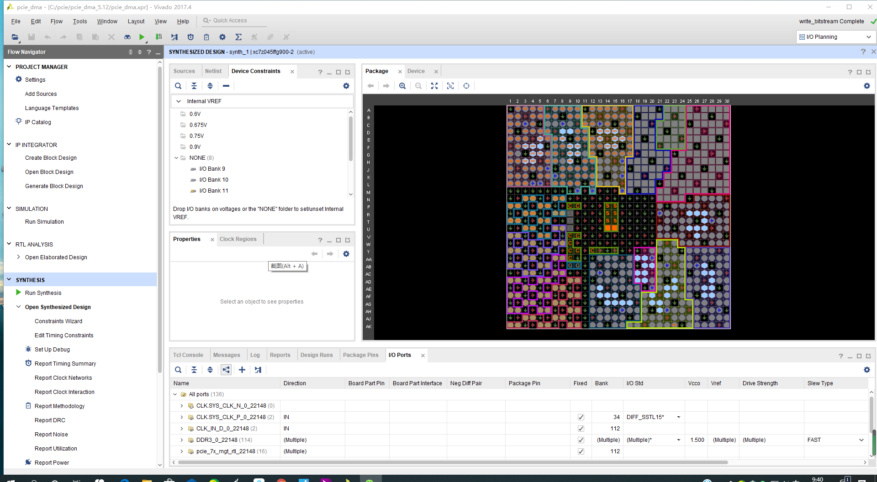Expand DDR3_0_22148 port group
This screenshot has height=482, width=877.
(181, 440)
